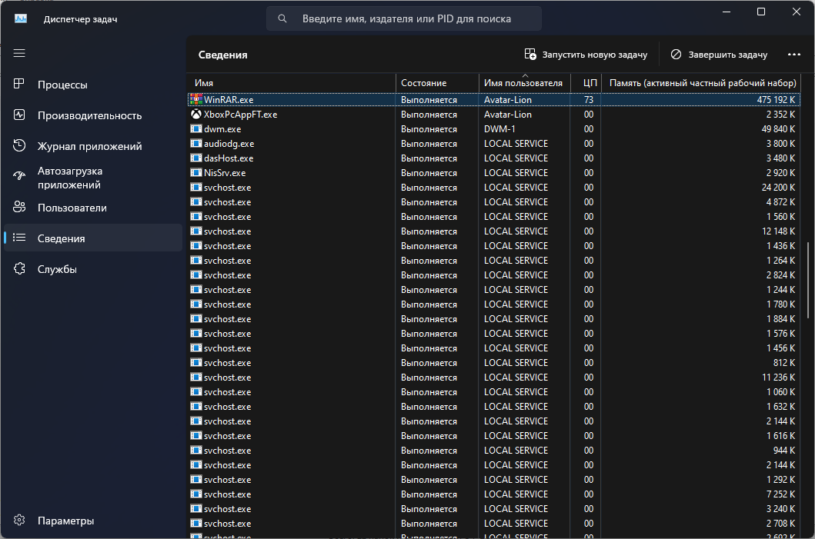The image size is (815, 539).
Task: Click the NisSrv.exe process icon
Action: click(x=196, y=172)
